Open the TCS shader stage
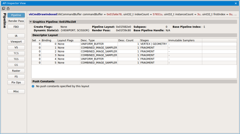 [x=16, y=53]
